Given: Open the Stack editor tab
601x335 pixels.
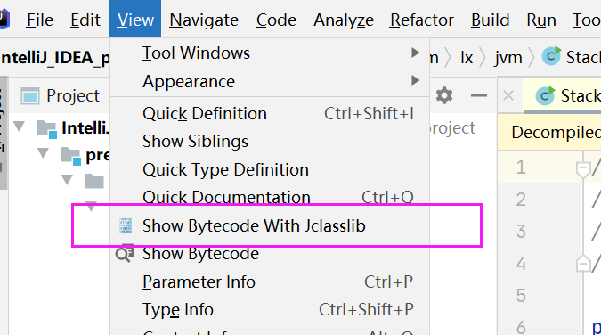Looking at the screenshot, I should [569, 95].
